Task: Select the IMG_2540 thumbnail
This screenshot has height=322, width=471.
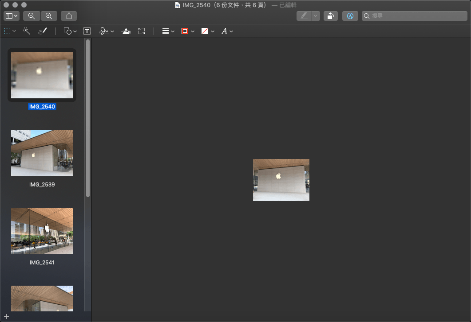Action: (x=42, y=75)
